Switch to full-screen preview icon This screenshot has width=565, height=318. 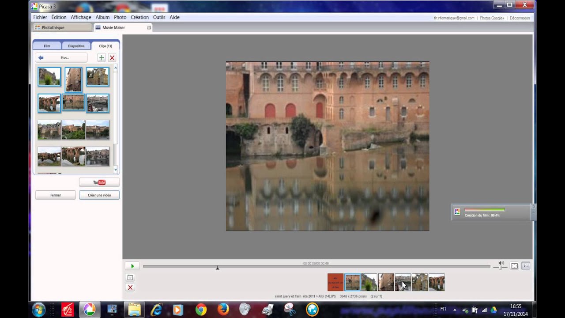tap(514, 266)
